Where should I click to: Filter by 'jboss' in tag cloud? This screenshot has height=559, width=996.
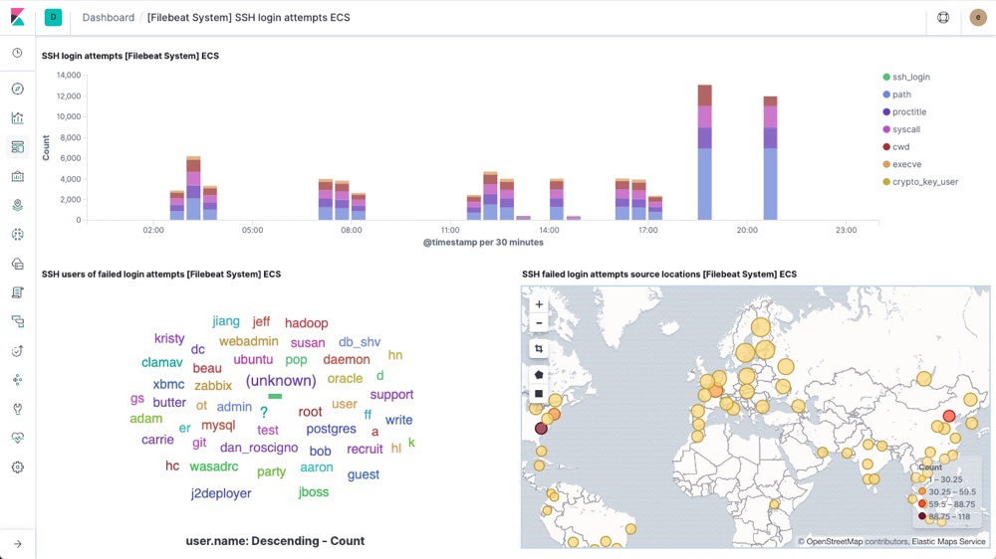(x=314, y=491)
